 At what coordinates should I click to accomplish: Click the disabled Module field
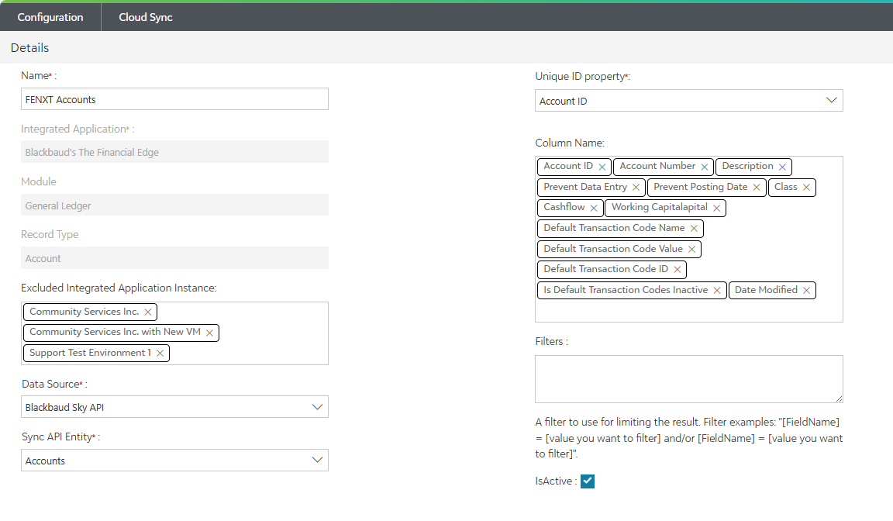pos(175,205)
